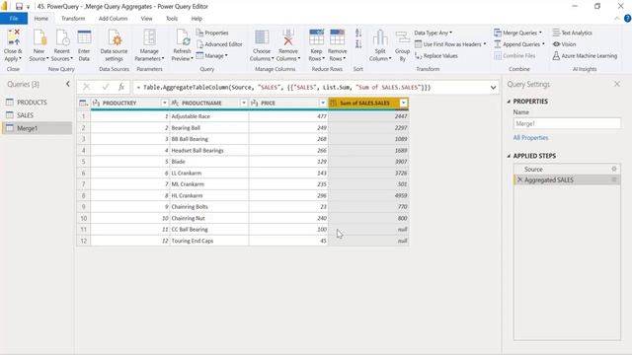Open the PRICE column filter dropdown
Screen dimensions: 632x355
click(x=323, y=103)
